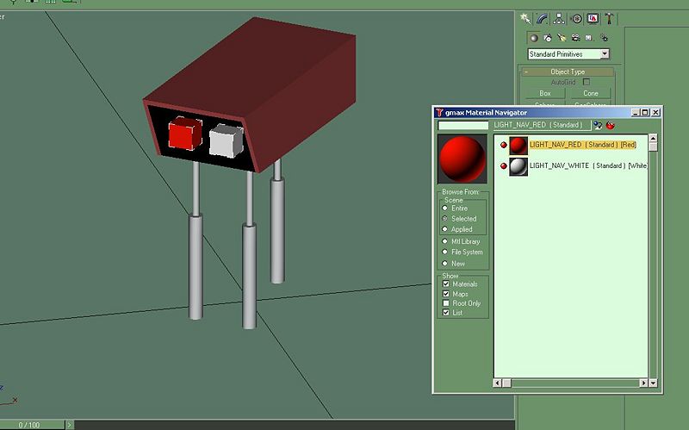Uncheck the Maps show option
689x430 pixels.
click(445, 294)
